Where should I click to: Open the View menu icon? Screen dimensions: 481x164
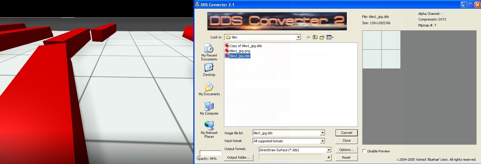(330, 37)
